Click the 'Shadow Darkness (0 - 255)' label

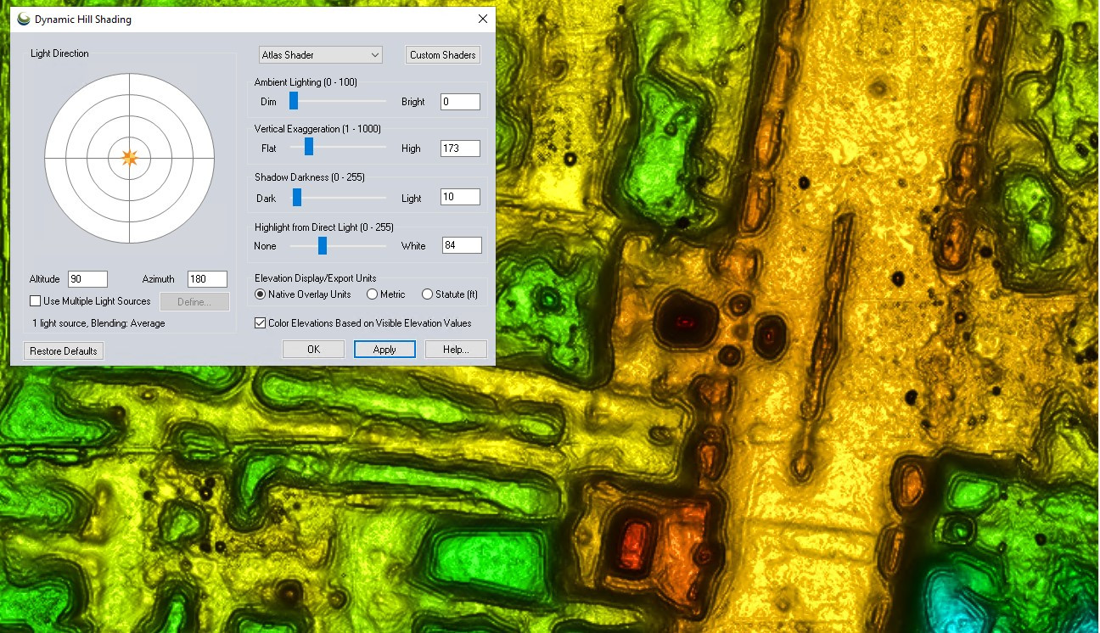coord(310,177)
